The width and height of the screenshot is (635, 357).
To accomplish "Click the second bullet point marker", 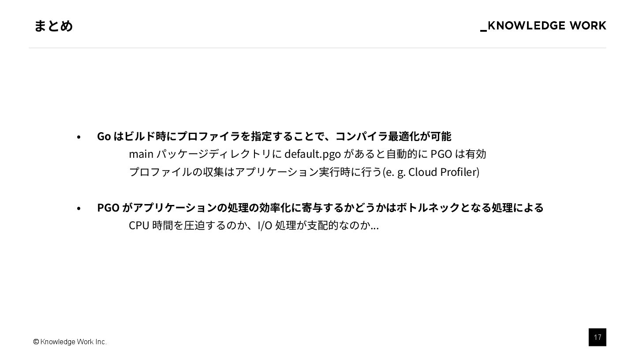I will [x=78, y=208].
